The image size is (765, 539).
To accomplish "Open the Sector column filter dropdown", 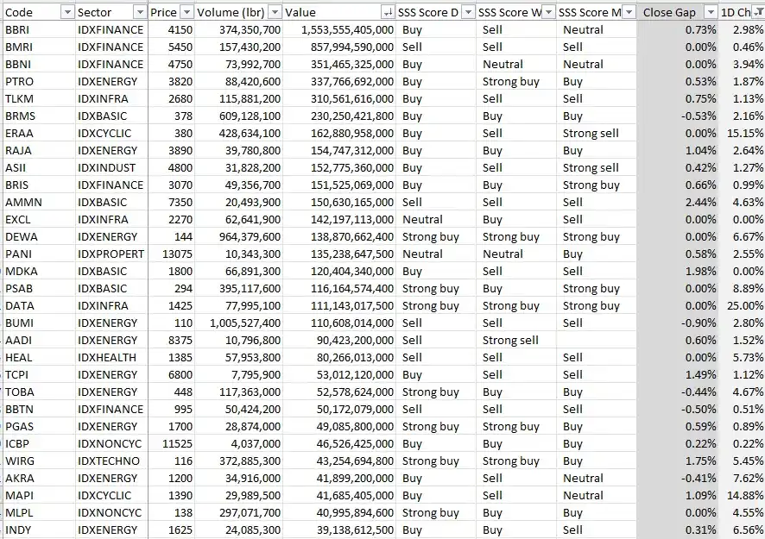I will coord(140,12).
